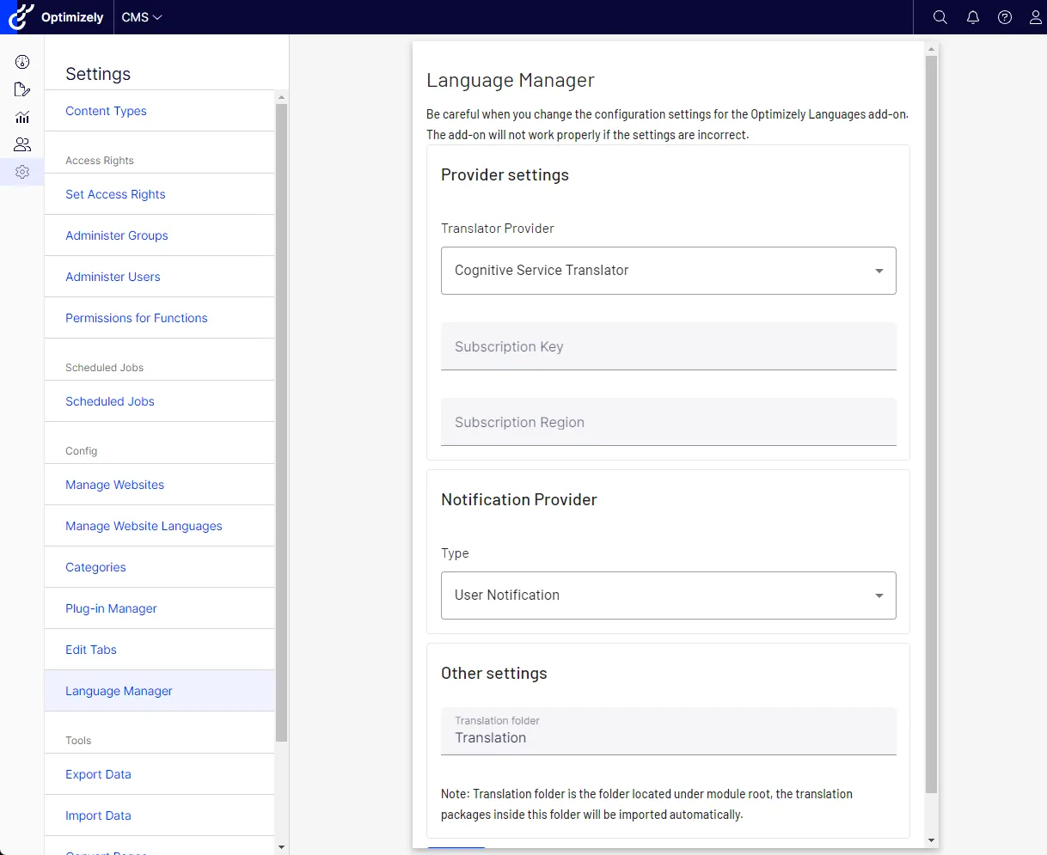Click the Notification Provider heading

click(x=518, y=500)
